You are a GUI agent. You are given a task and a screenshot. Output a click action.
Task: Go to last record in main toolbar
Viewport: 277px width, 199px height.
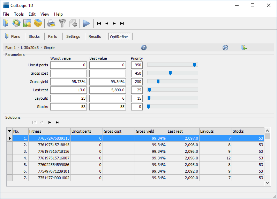click(122, 23)
